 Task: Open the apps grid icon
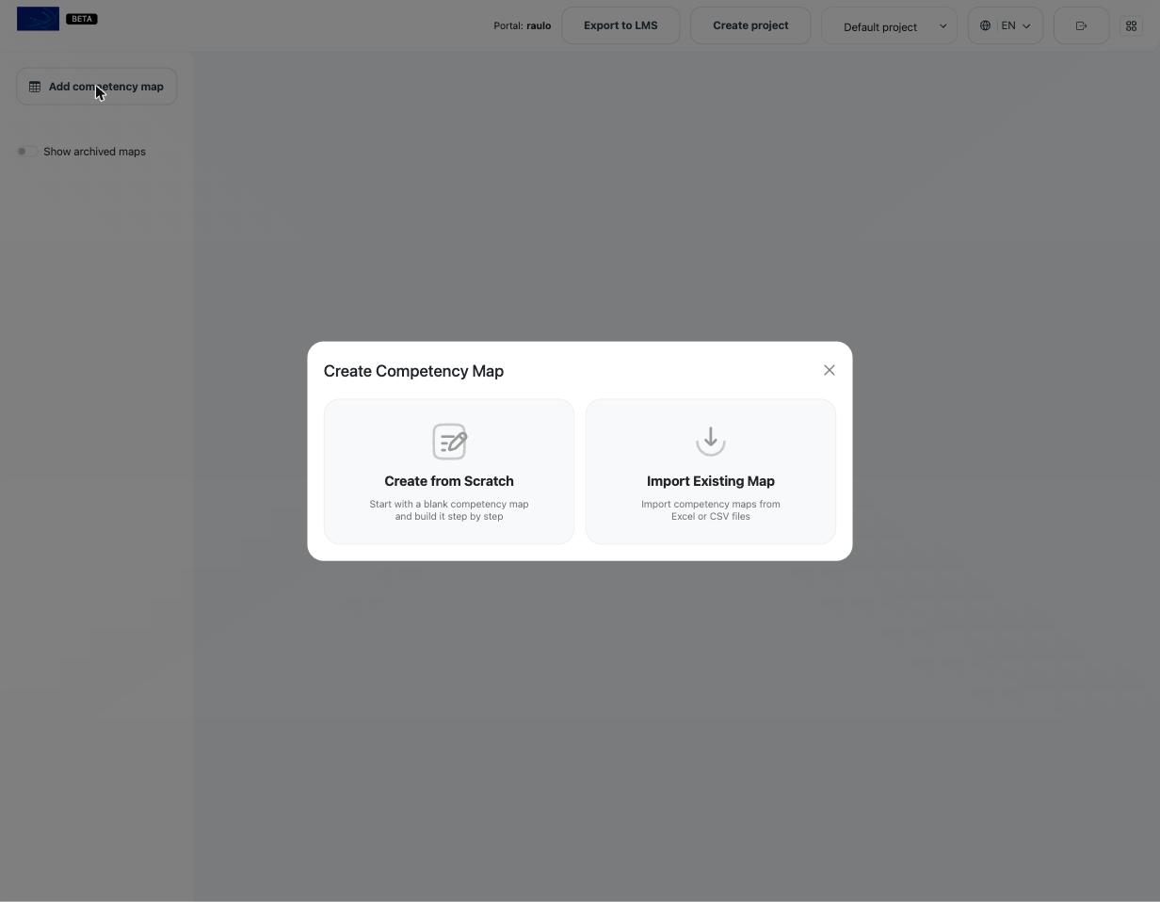click(x=1132, y=26)
